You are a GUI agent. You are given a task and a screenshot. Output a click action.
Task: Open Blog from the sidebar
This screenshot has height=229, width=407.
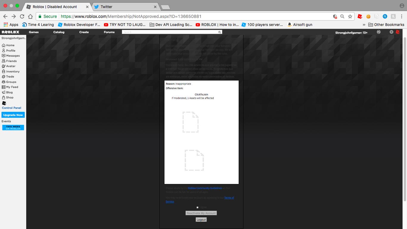tap(7, 92)
